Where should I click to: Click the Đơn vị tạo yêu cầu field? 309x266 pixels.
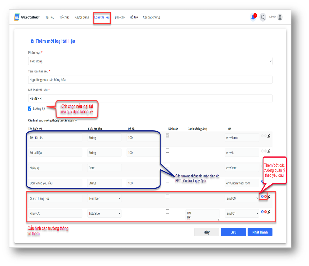click(x=55, y=183)
